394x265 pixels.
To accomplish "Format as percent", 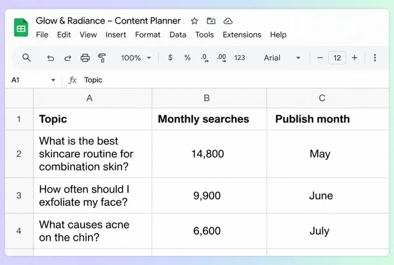I will (187, 58).
